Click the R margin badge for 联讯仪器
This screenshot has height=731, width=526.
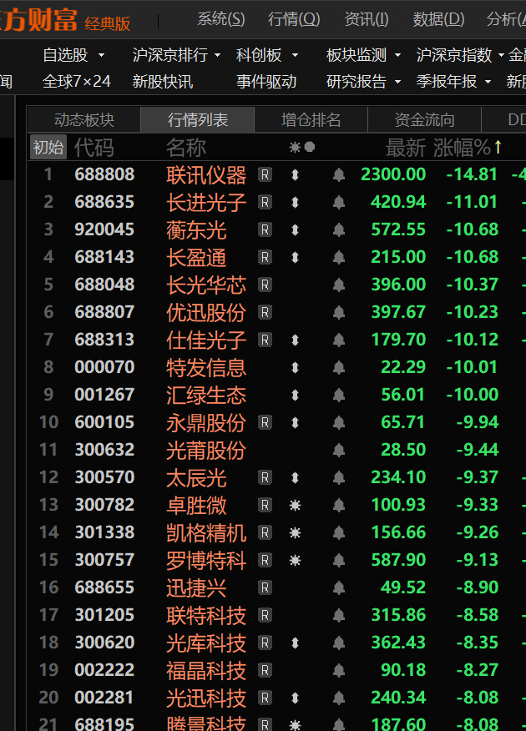click(x=265, y=175)
